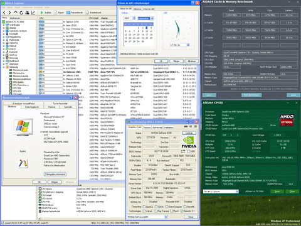Toggle the OpenCL checkbox in GPU-Z
The width and height of the screenshot is (301, 226).
[x=144, y=207]
